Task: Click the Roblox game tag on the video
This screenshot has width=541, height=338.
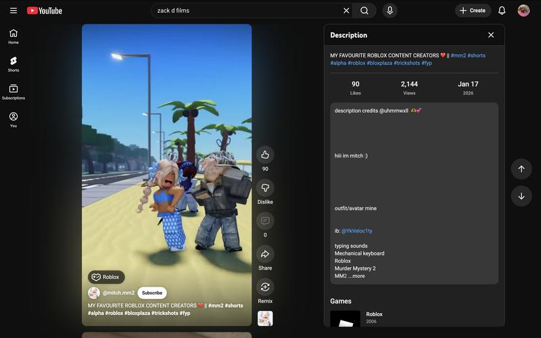Action: tap(106, 277)
